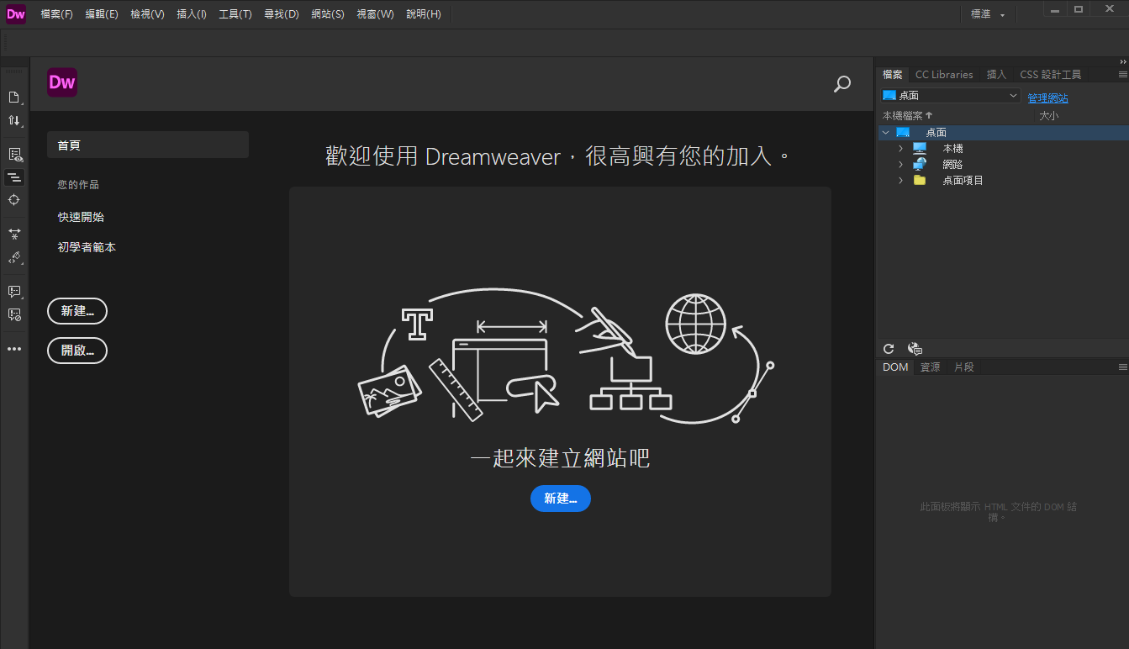The height and width of the screenshot is (649, 1129).
Task: Click the outlined 新建... button in the sidebar
Action: point(77,311)
